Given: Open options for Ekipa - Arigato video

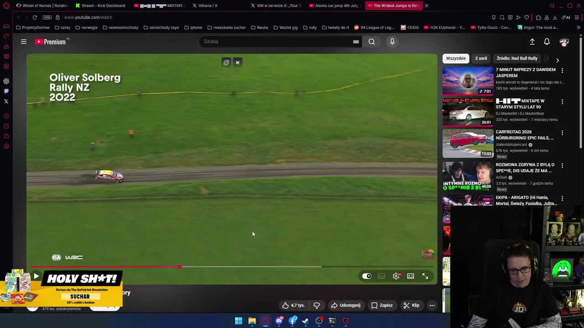Looking at the screenshot, I should pos(562,198).
